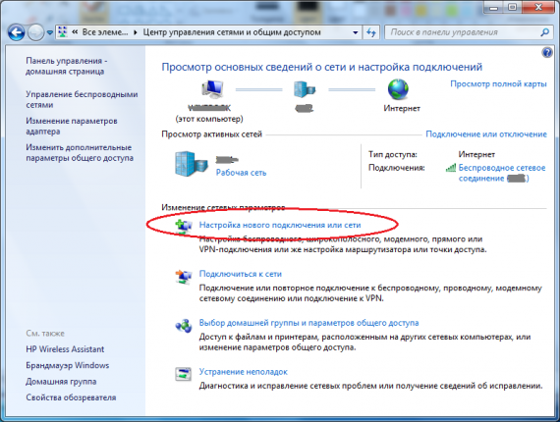The image size is (560, 422).
Task: Click the Forward navigation arrow
Action: tap(35, 32)
